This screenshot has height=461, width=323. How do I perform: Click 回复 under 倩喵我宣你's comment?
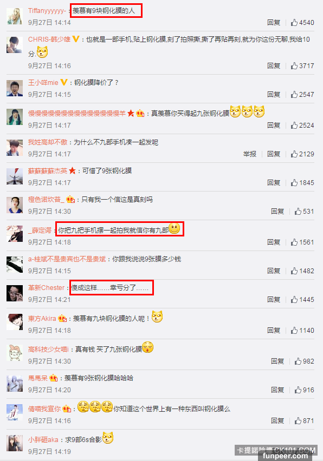point(277,421)
